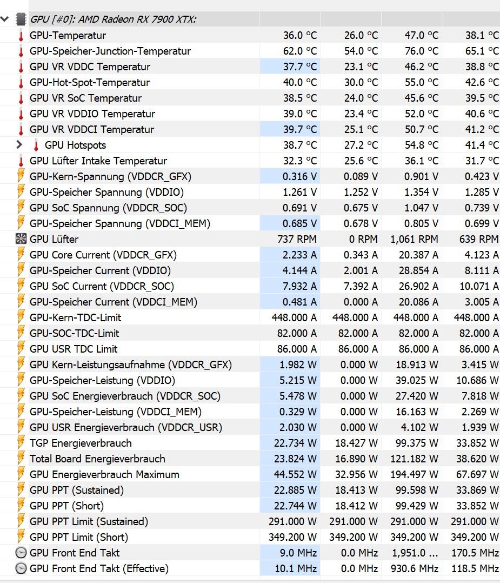Click clock icon beside GPU Front End Takt (Effective)
This screenshot has height=583, width=500.
coord(21,568)
